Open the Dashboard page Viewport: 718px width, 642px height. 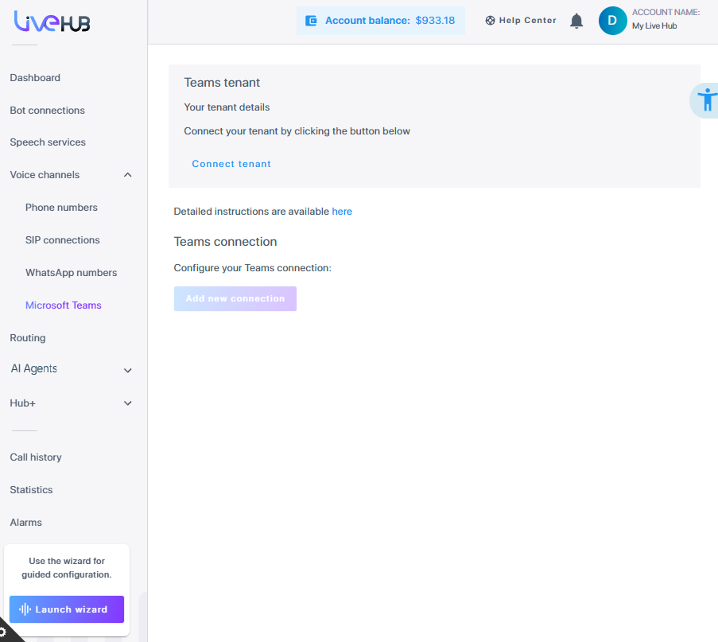pos(35,77)
